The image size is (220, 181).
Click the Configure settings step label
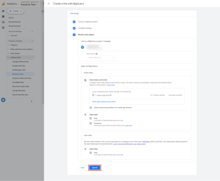(x=85, y=28)
